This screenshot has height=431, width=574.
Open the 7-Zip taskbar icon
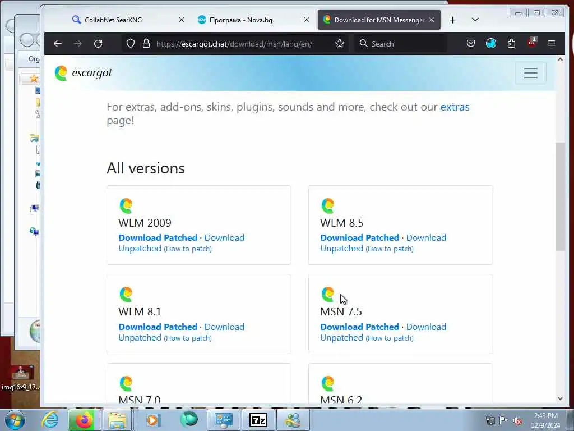point(258,420)
